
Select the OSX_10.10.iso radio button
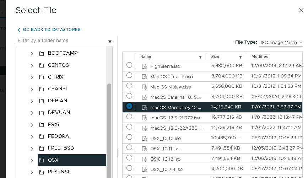click(x=129, y=137)
